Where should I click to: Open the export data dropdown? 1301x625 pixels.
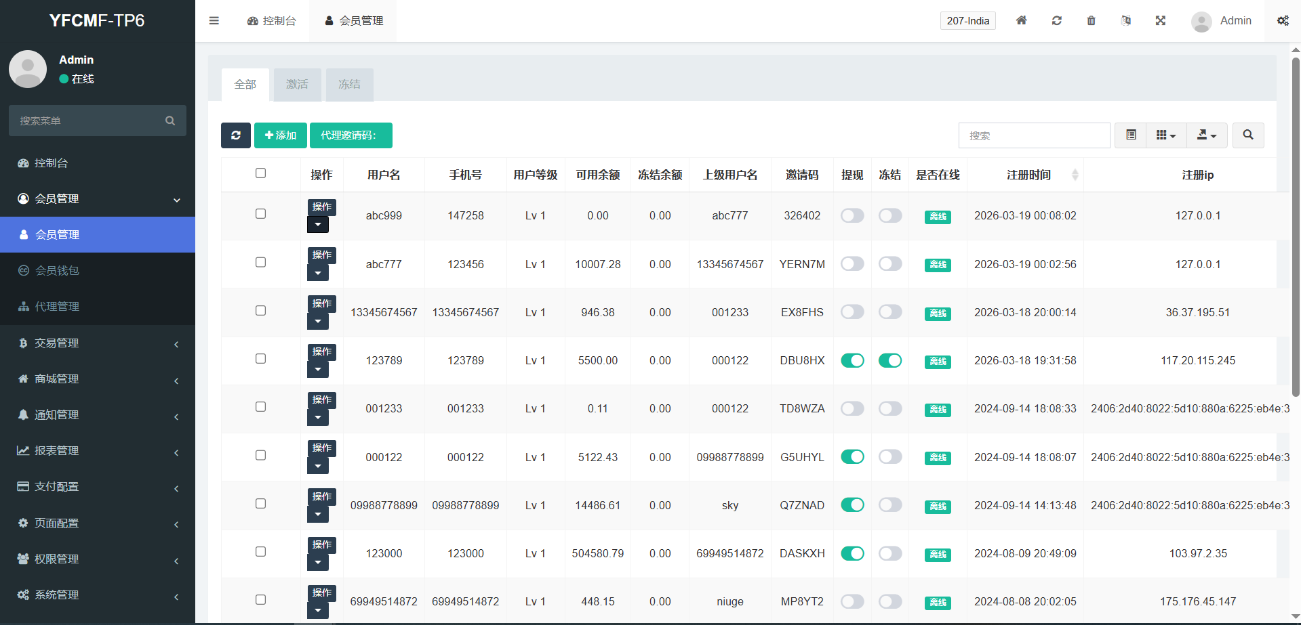(1206, 135)
